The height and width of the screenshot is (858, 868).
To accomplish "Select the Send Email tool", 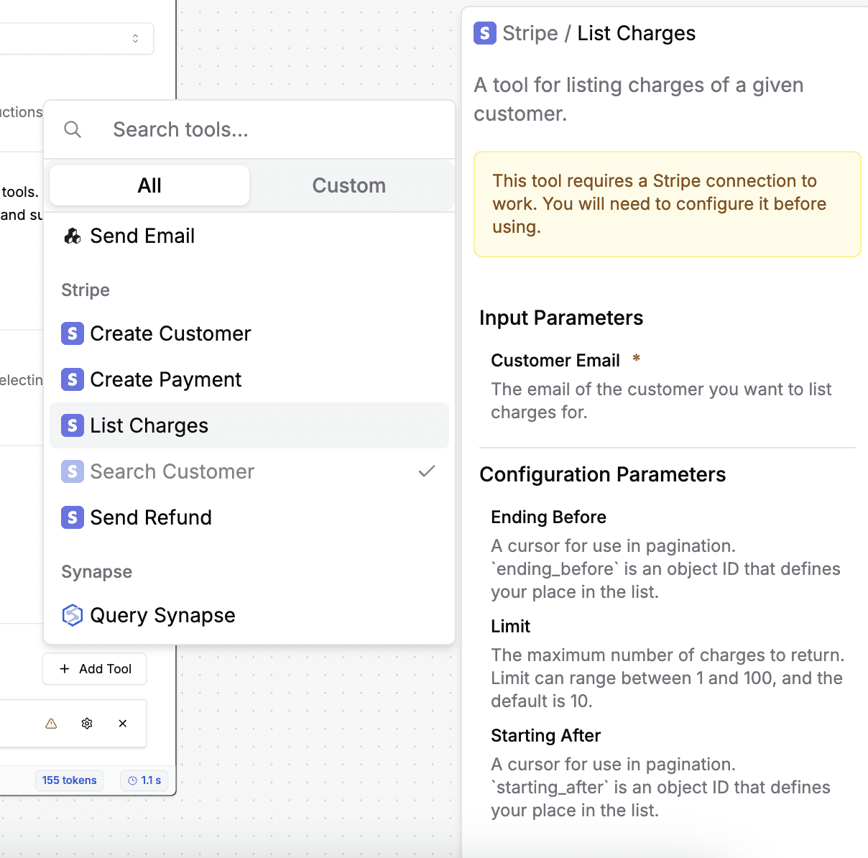I will 249,236.
